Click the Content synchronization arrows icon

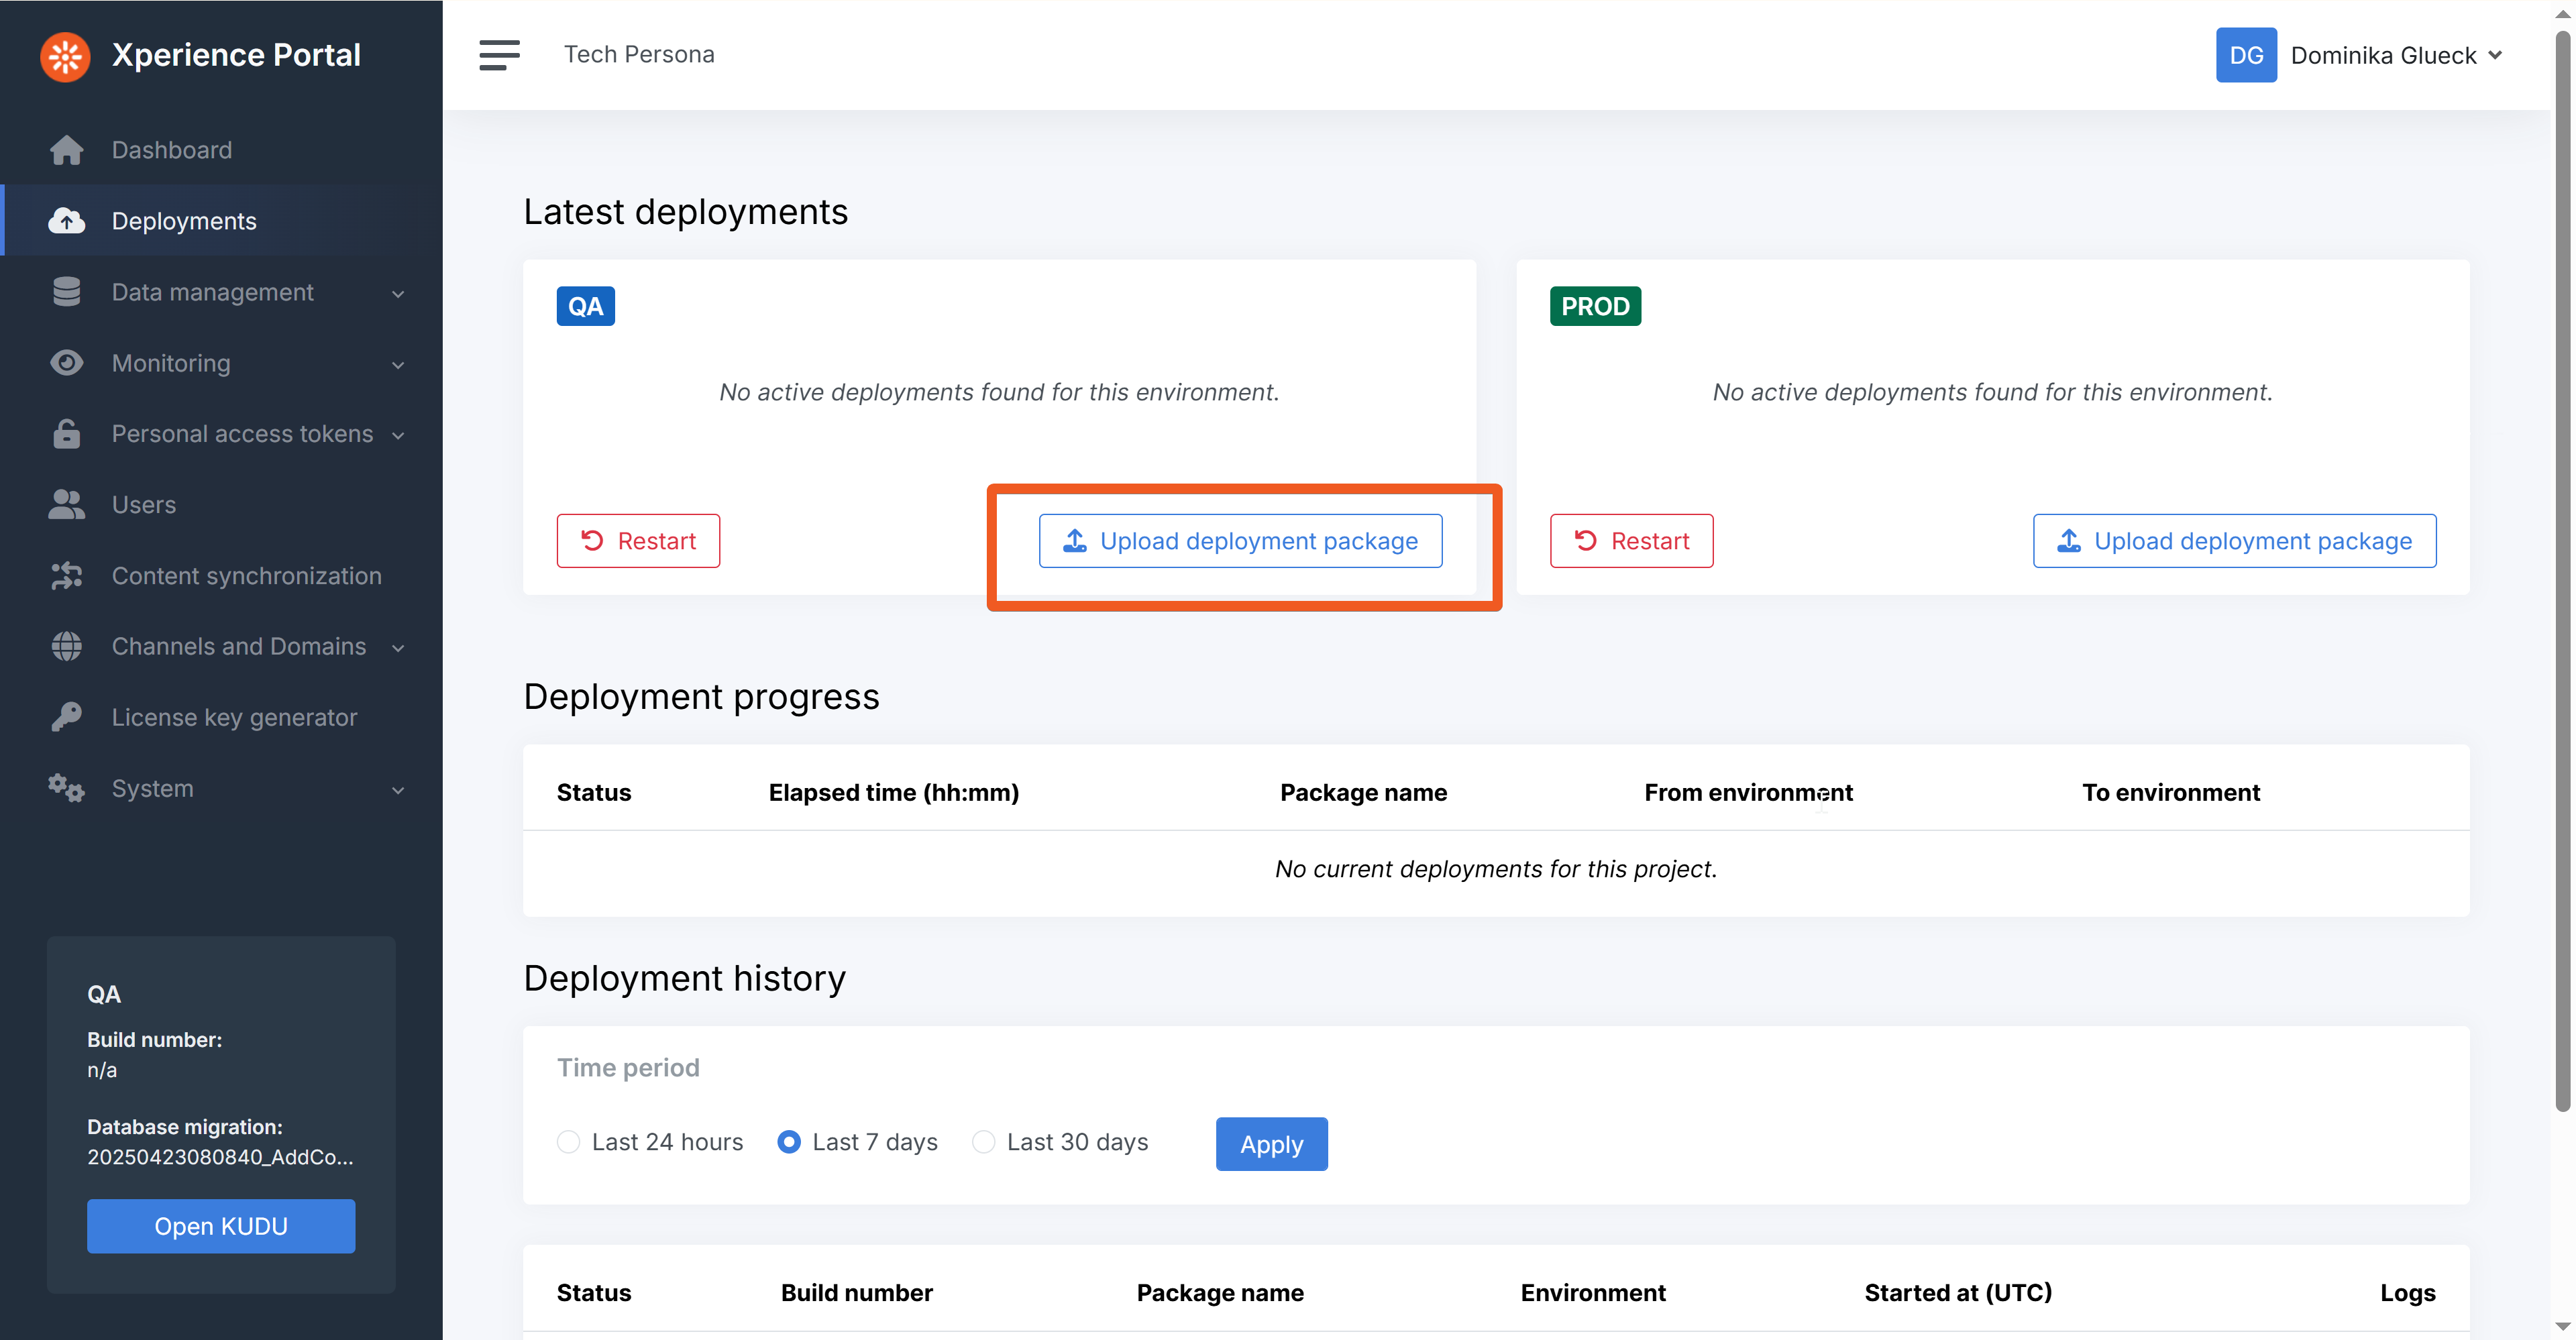click(x=67, y=576)
